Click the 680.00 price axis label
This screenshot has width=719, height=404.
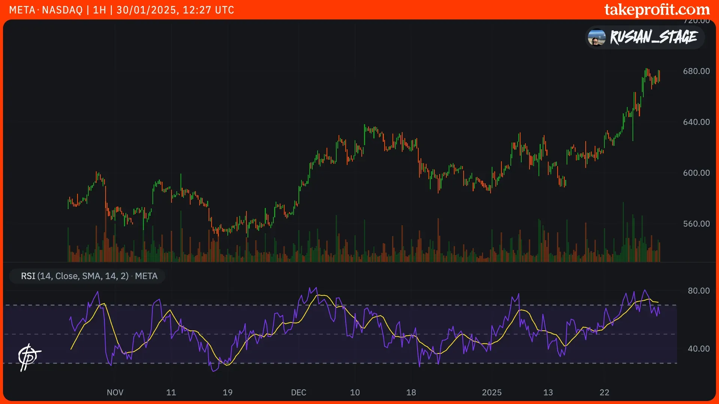[696, 71]
